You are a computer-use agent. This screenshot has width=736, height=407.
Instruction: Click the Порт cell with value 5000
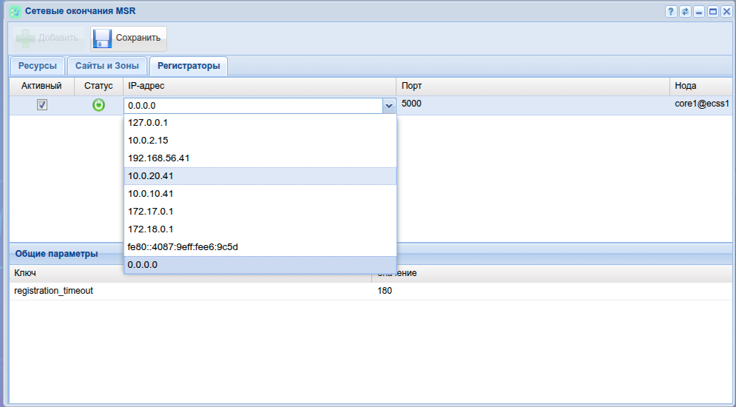(x=533, y=104)
